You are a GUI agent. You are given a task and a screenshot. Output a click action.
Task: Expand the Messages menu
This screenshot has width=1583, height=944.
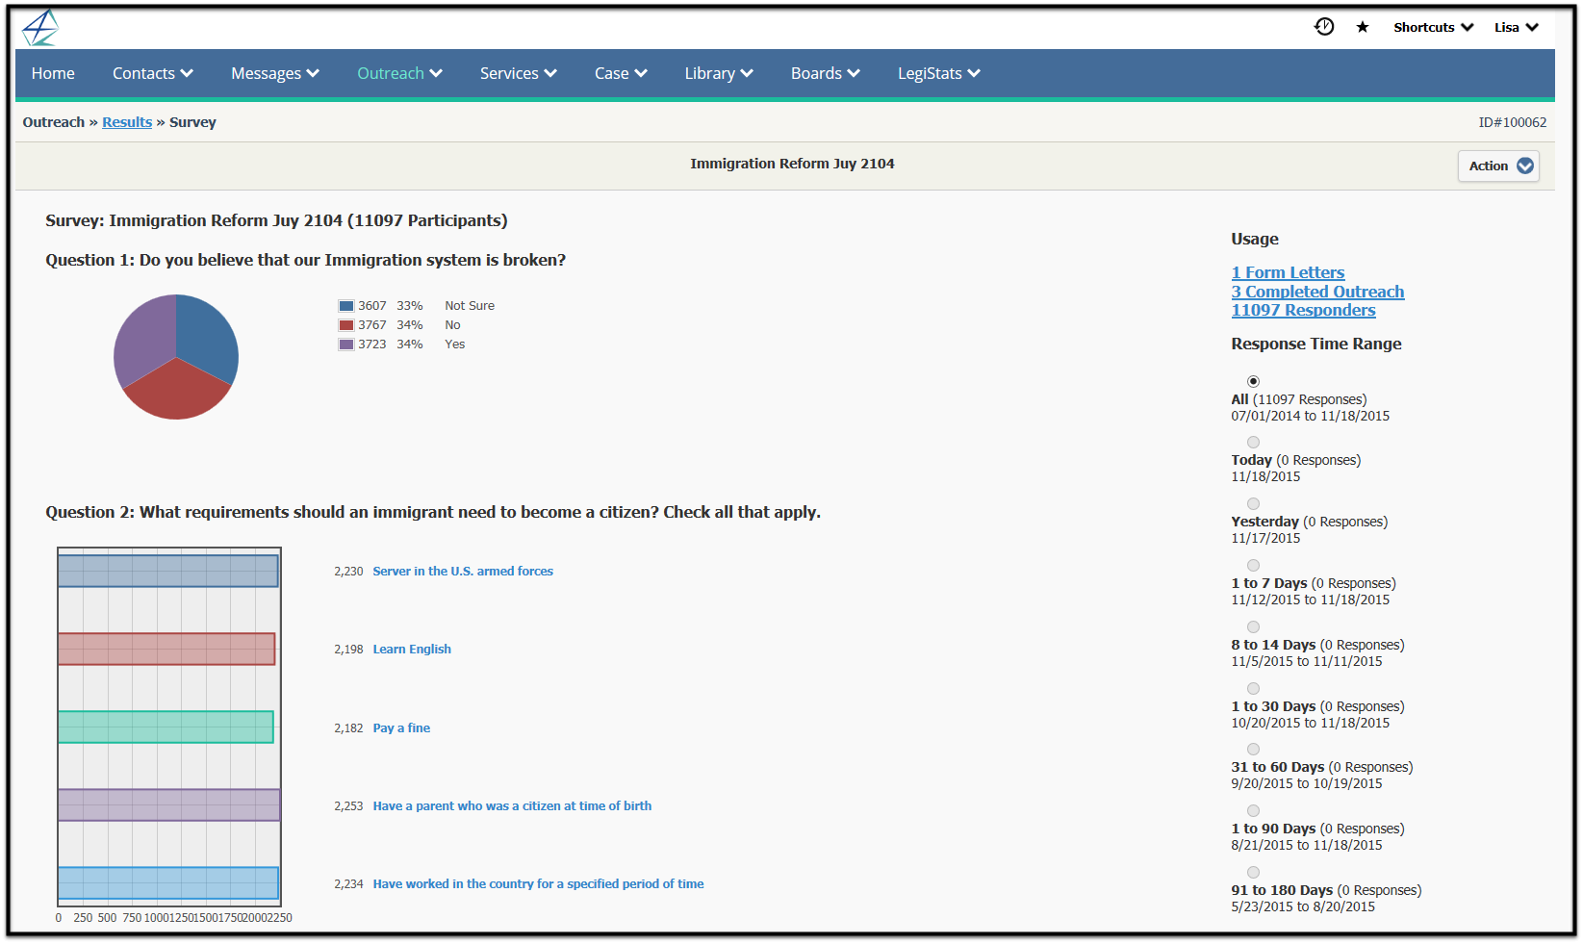[275, 73]
